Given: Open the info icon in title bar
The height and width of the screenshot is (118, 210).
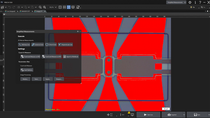Looking at the screenshot, I should (x=195, y=2).
